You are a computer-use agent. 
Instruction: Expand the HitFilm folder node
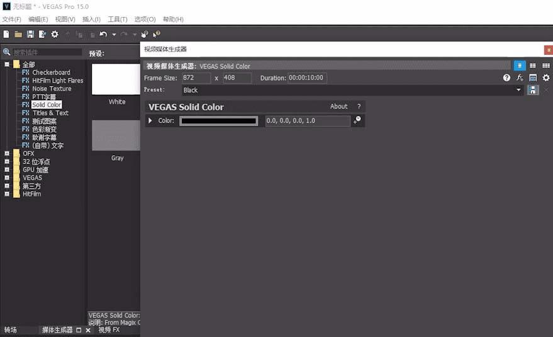point(7,194)
